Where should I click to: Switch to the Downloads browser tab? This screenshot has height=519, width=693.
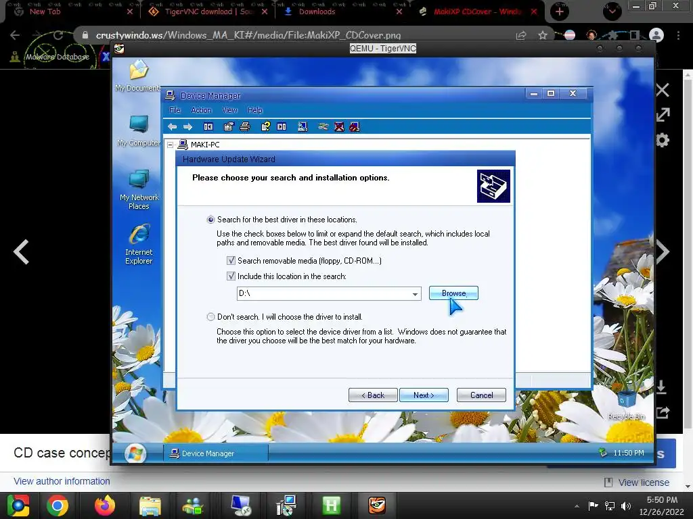[342, 11]
